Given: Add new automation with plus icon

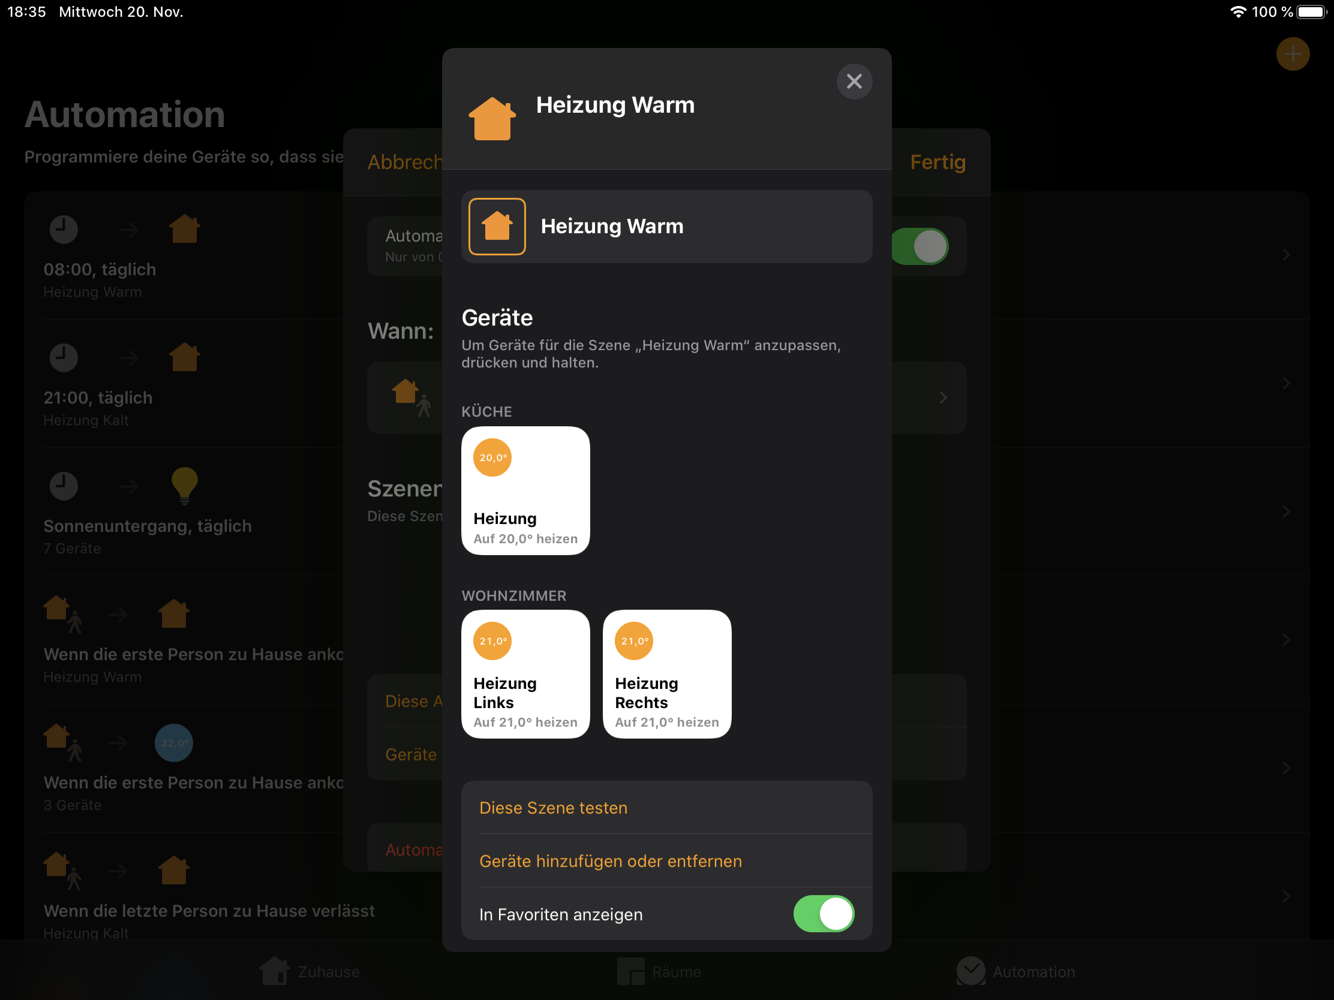Looking at the screenshot, I should tap(1293, 54).
